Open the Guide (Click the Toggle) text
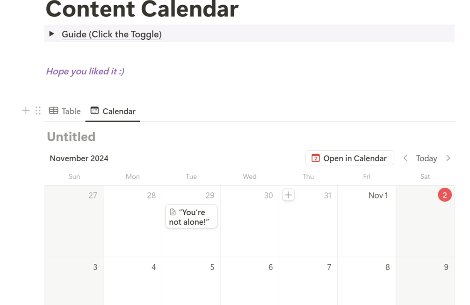 pos(111,35)
